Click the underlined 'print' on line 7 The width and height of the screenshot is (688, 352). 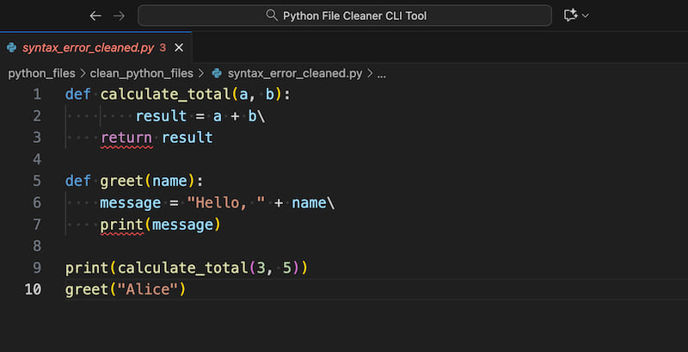coord(121,225)
